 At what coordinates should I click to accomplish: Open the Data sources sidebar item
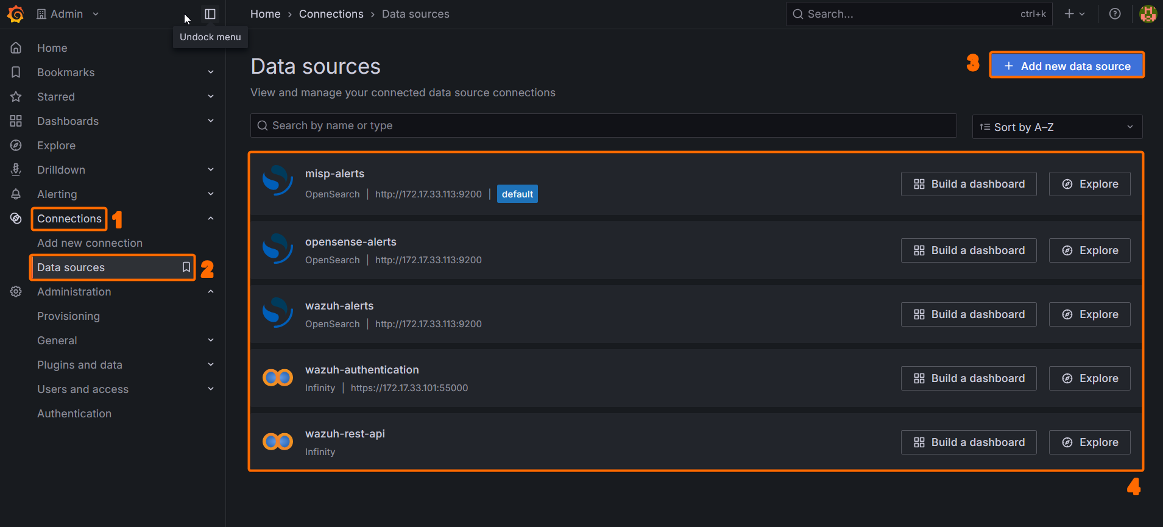click(x=112, y=267)
